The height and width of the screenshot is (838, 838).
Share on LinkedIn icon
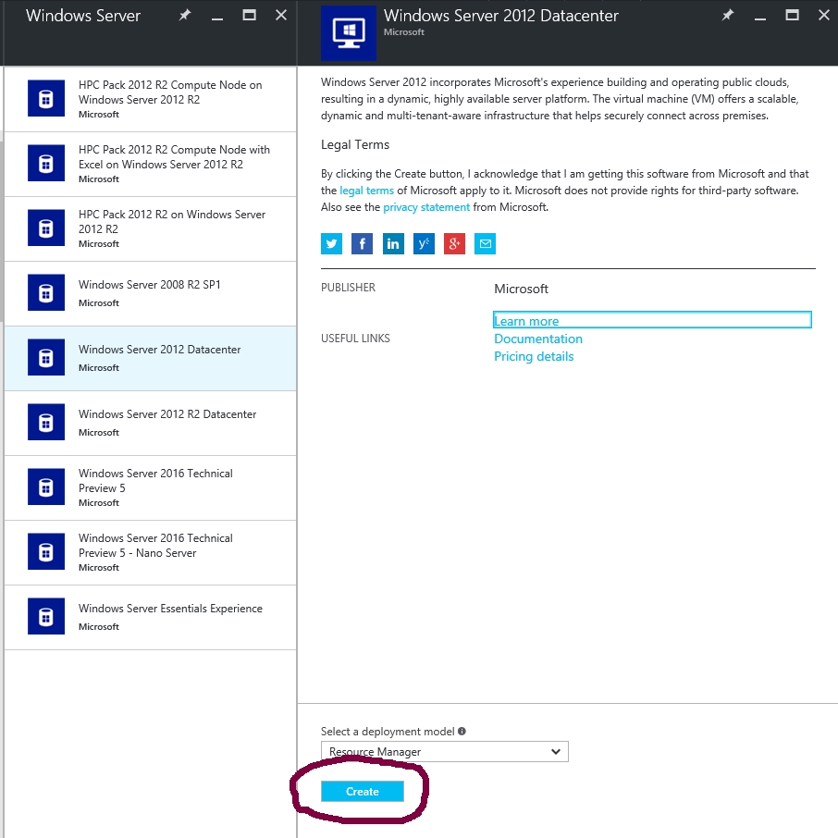point(393,243)
